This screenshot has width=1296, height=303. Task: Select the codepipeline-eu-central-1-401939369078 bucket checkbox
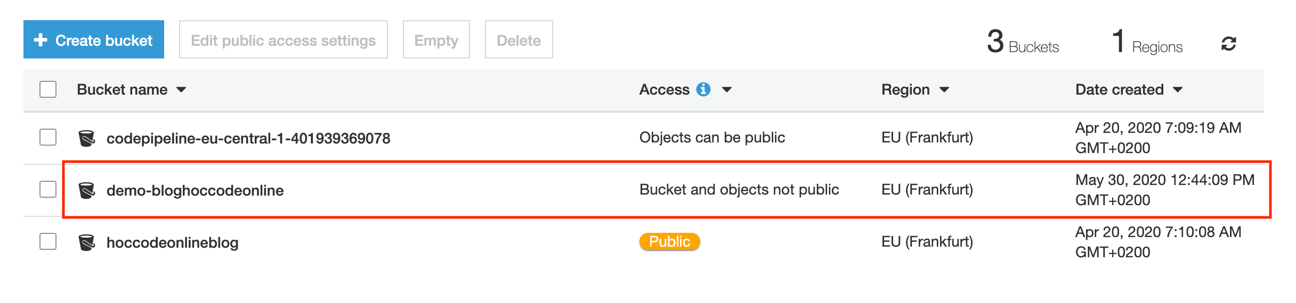48,137
